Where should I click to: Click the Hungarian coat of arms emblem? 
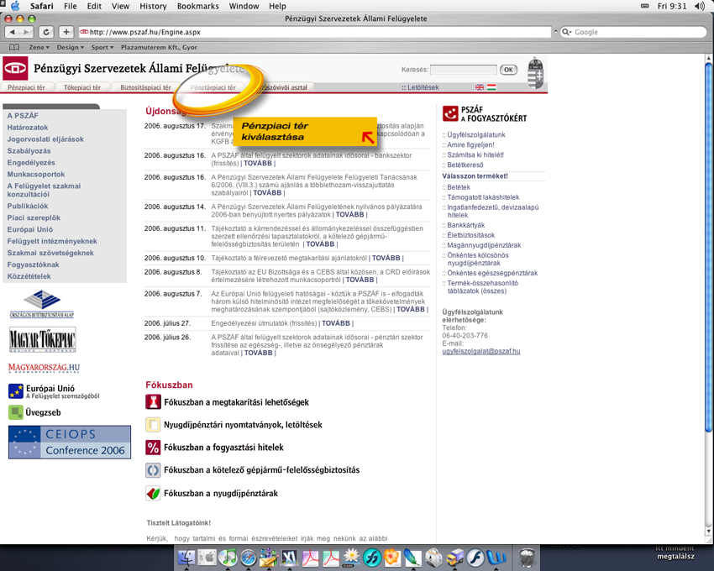pyautogui.click(x=536, y=73)
